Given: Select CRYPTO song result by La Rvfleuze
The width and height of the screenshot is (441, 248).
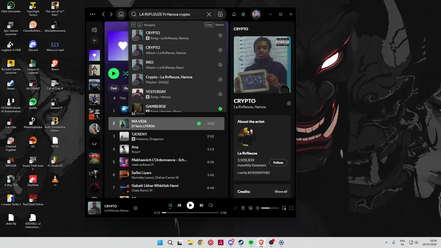Looking at the screenshot, I should (177, 35).
